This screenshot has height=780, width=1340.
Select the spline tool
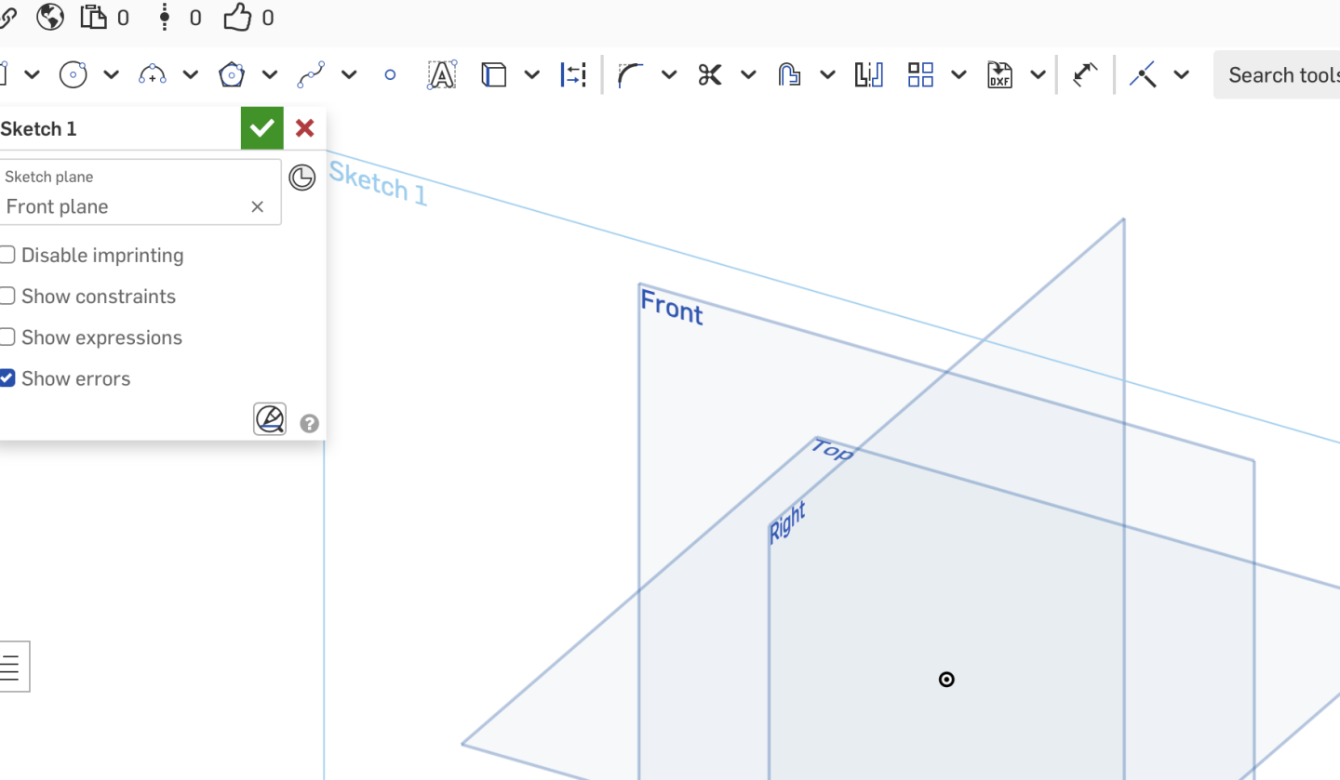[310, 74]
